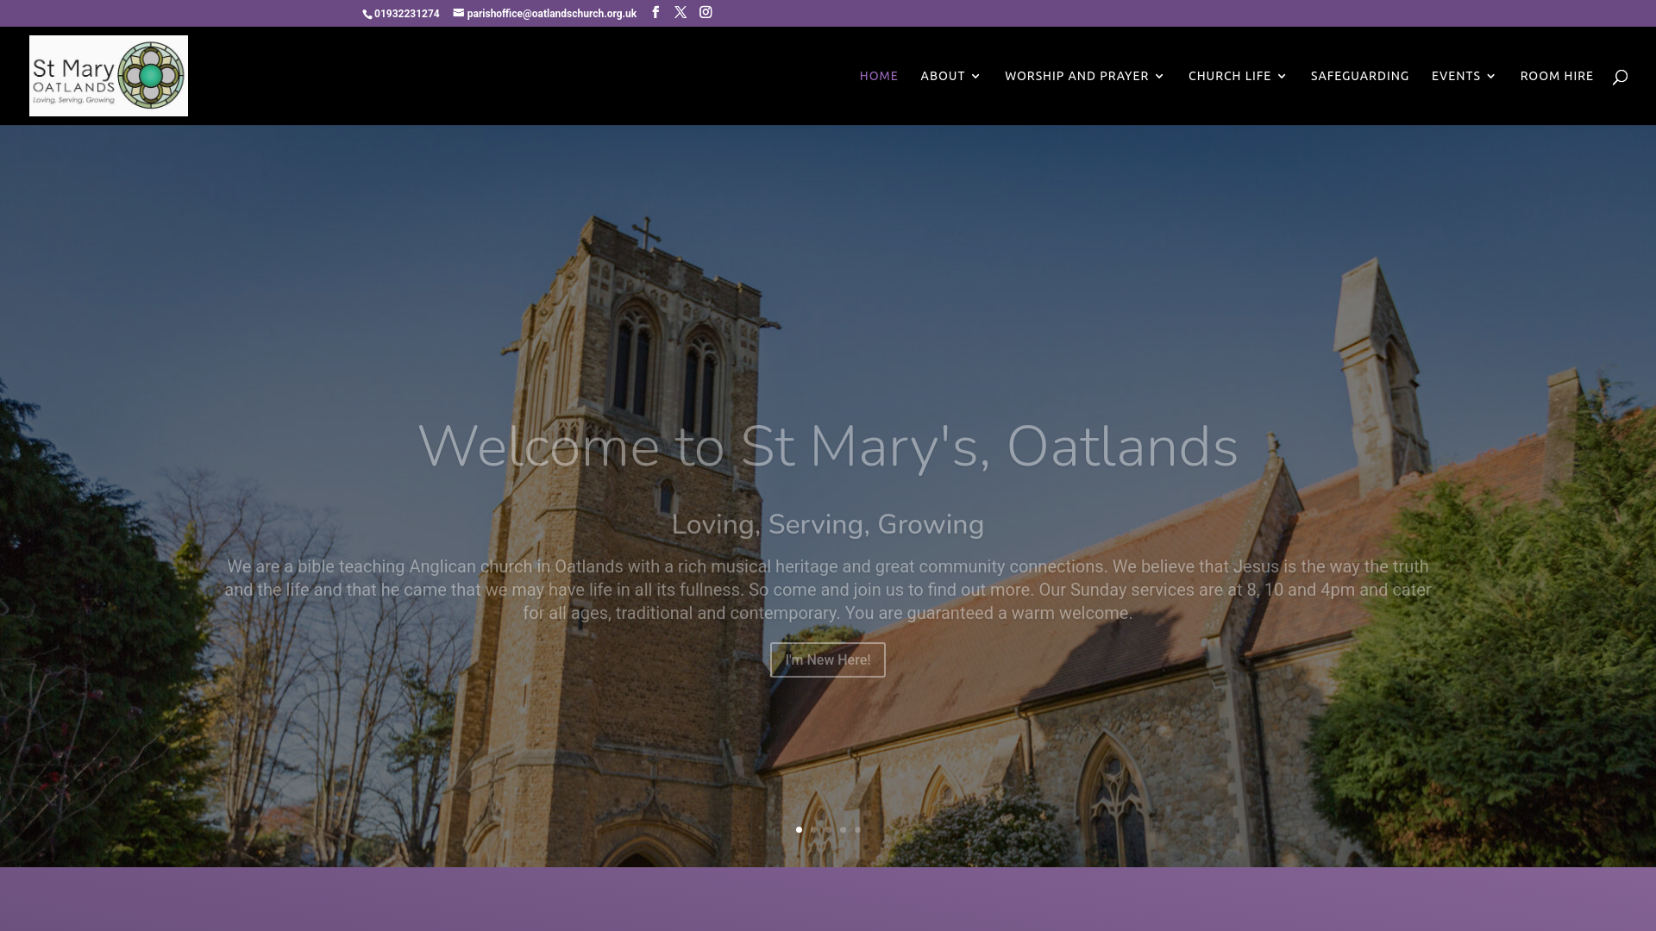Expand the WORSHIP AND PRAYER dropdown menu

click(x=1084, y=76)
